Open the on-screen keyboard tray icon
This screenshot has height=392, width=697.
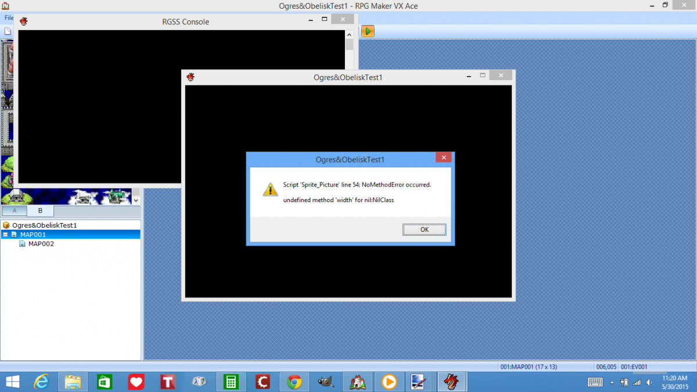595,382
